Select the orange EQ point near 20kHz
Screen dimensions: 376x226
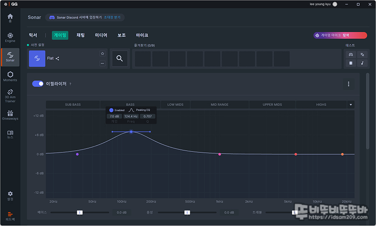click(x=343, y=154)
